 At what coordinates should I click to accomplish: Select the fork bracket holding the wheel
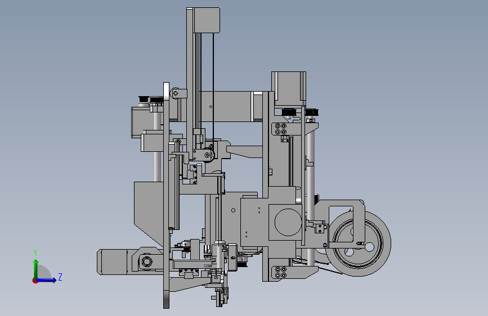[346, 224]
